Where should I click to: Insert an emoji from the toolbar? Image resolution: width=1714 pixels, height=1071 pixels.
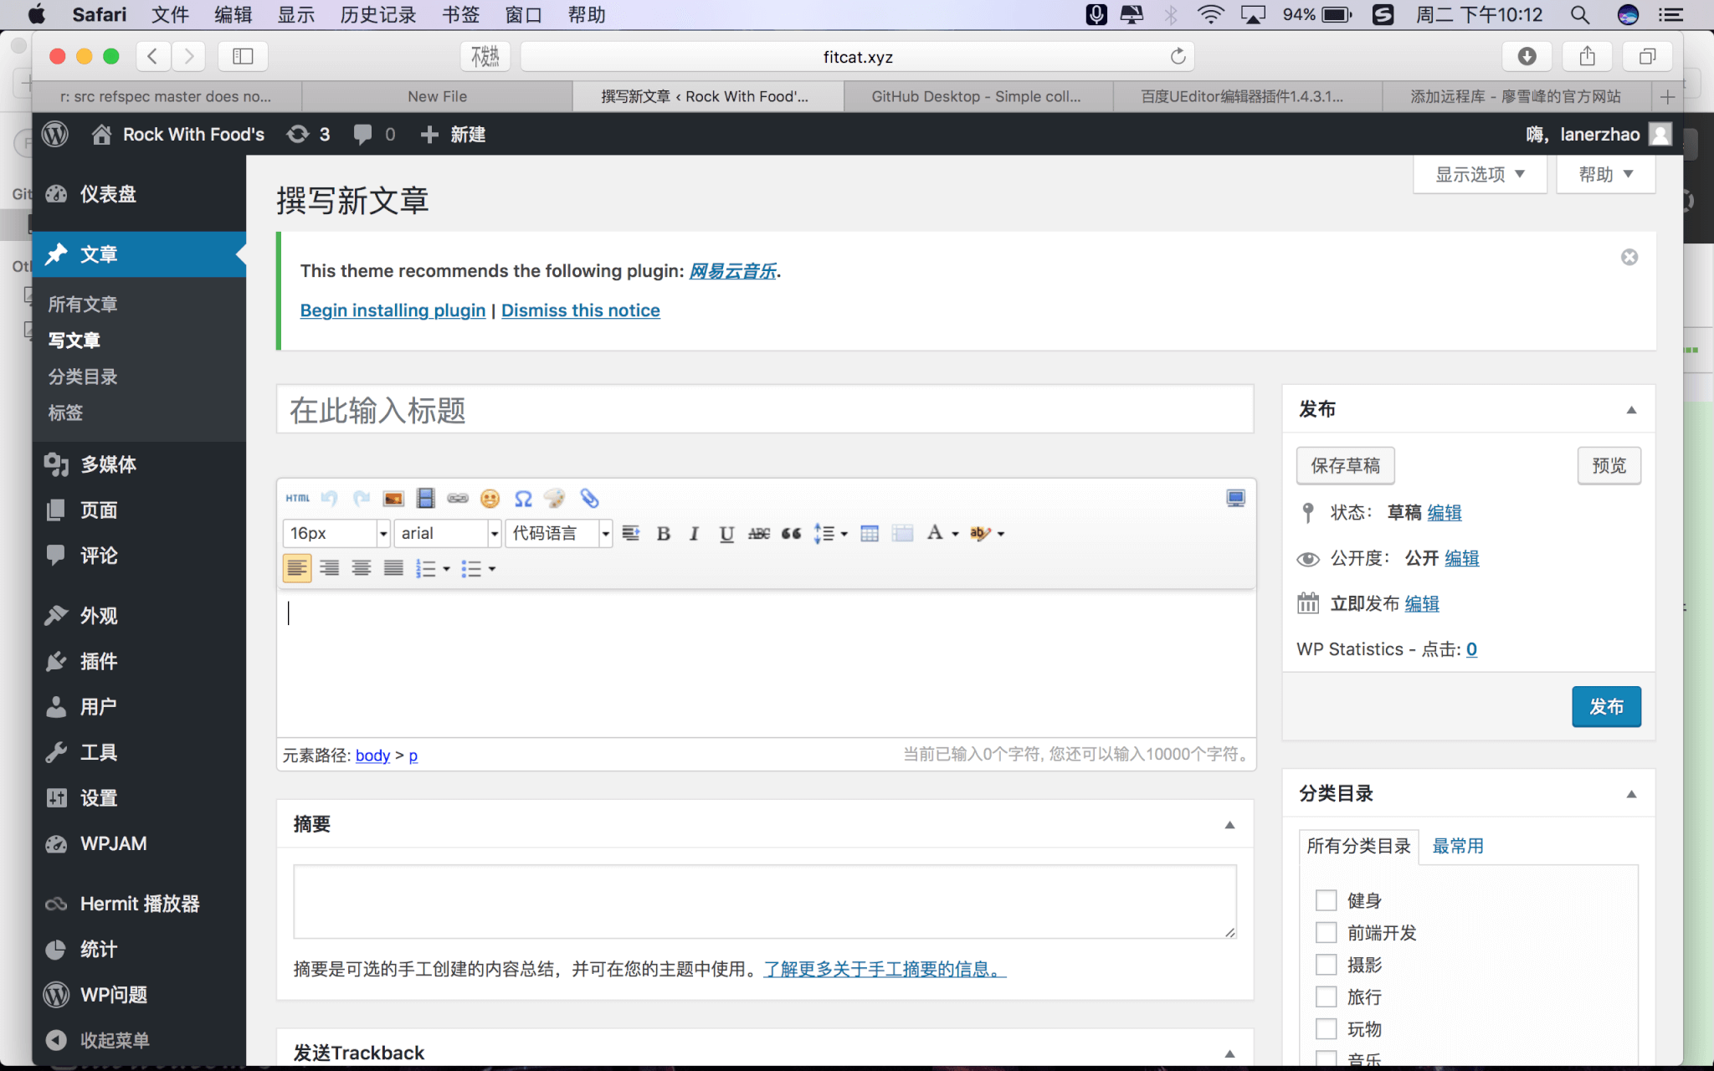(x=490, y=497)
